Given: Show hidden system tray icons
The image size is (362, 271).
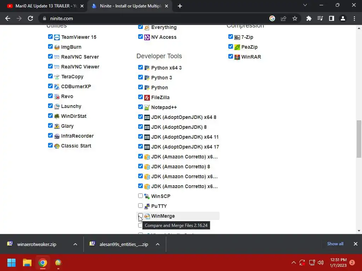Looking at the screenshot, I should point(294,263).
